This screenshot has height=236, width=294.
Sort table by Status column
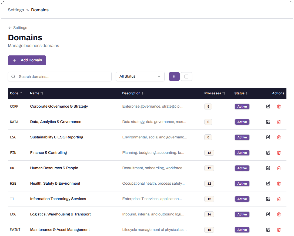(x=241, y=93)
